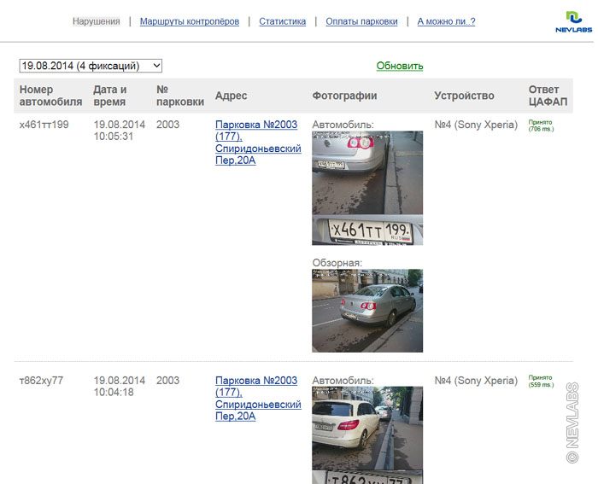Click the partial т862ху77 plate image
Screen dimensions: 598x484
(367, 477)
